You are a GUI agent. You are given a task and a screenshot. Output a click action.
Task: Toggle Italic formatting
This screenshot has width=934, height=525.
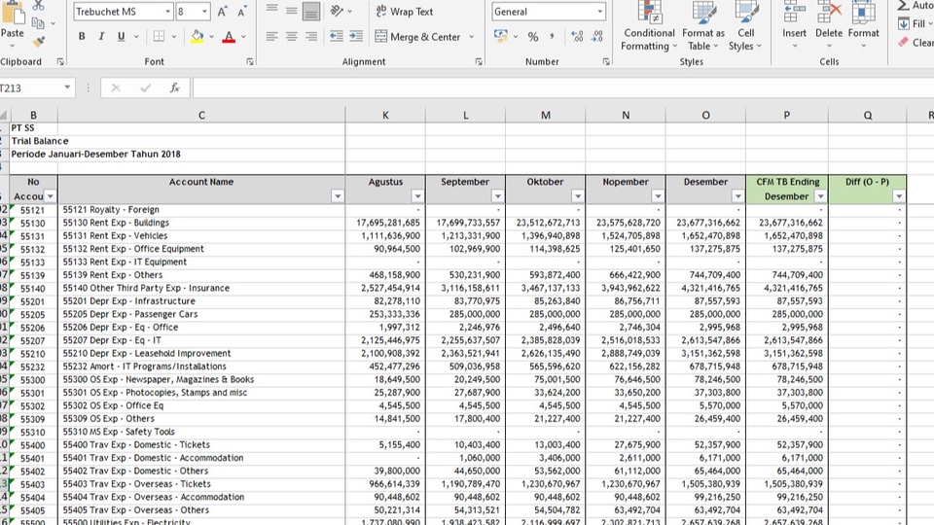point(101,36)
